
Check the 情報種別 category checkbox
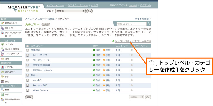28,50
